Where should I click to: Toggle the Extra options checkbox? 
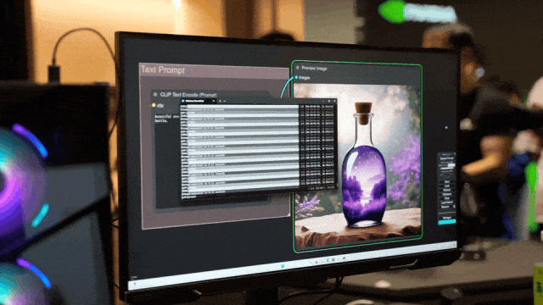[452, 162]
